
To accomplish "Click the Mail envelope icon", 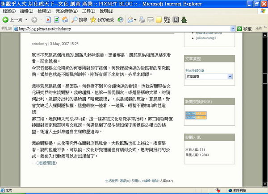I will 130,20.
